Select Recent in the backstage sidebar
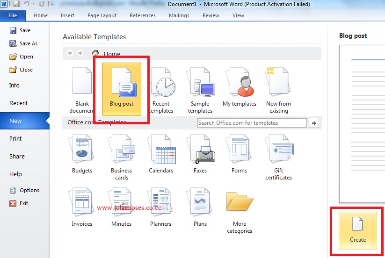 [18, 103]
